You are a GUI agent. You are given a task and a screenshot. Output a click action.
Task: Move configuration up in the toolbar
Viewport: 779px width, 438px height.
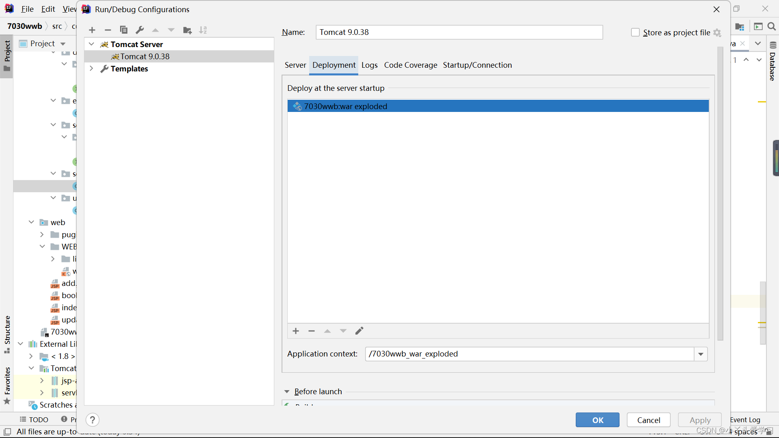(x=155, y=30)
